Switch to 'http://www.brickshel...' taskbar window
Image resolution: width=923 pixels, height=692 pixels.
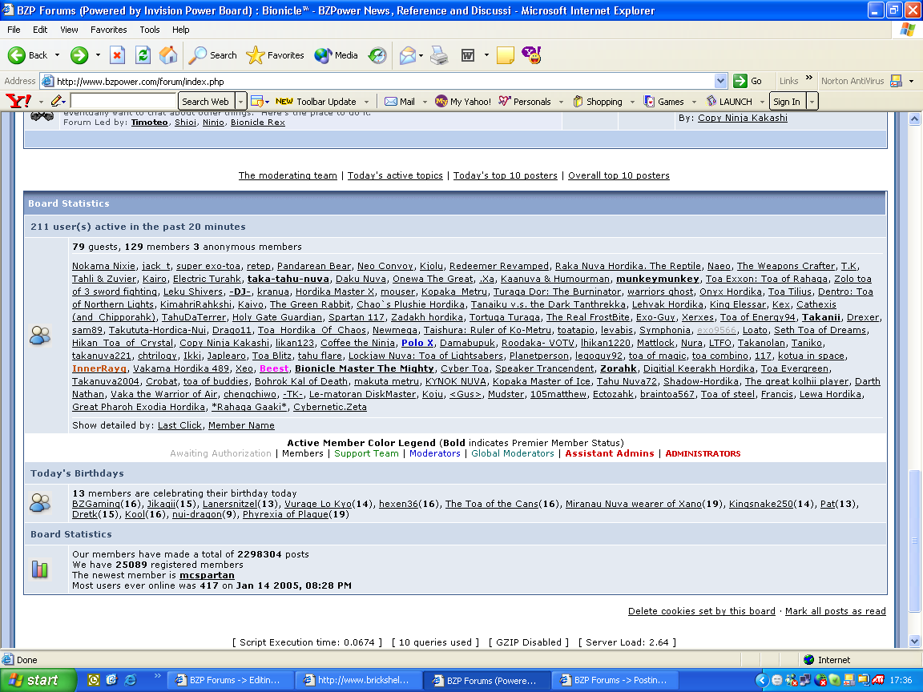[358, 680]
